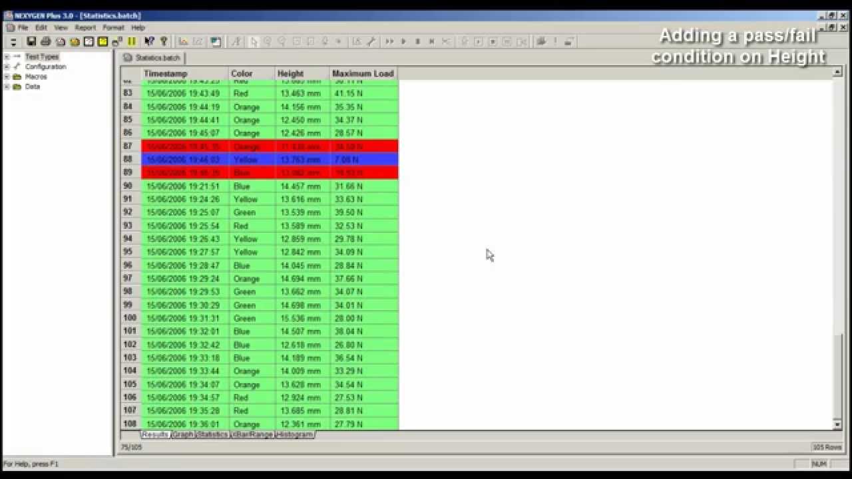Open the Format menu

pos(112,27)
